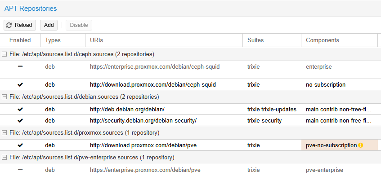Screen dimensions: 381x193
Task: Click the Reload refresh icon
Action: pos(9,25)
